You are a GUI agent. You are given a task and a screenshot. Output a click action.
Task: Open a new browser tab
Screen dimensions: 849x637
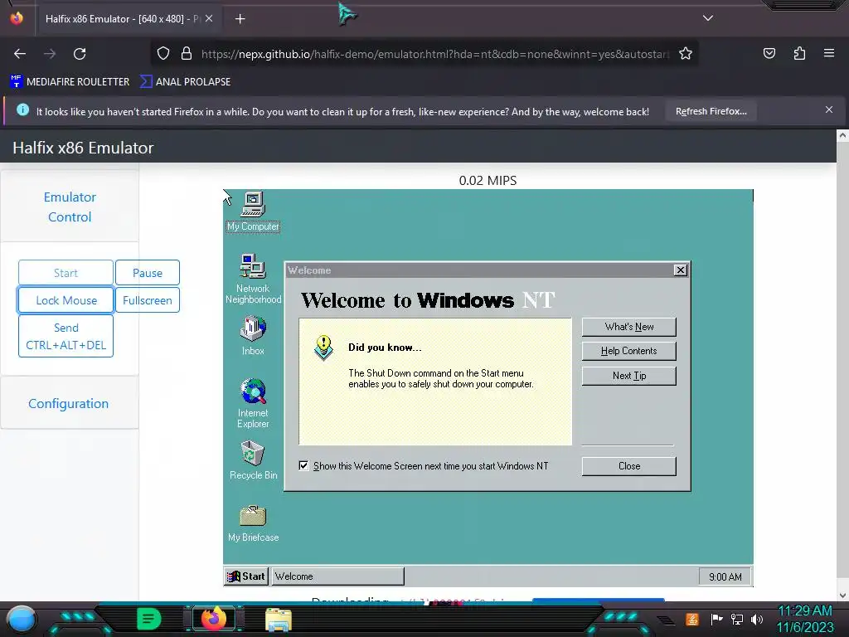(x=240, y=19)
